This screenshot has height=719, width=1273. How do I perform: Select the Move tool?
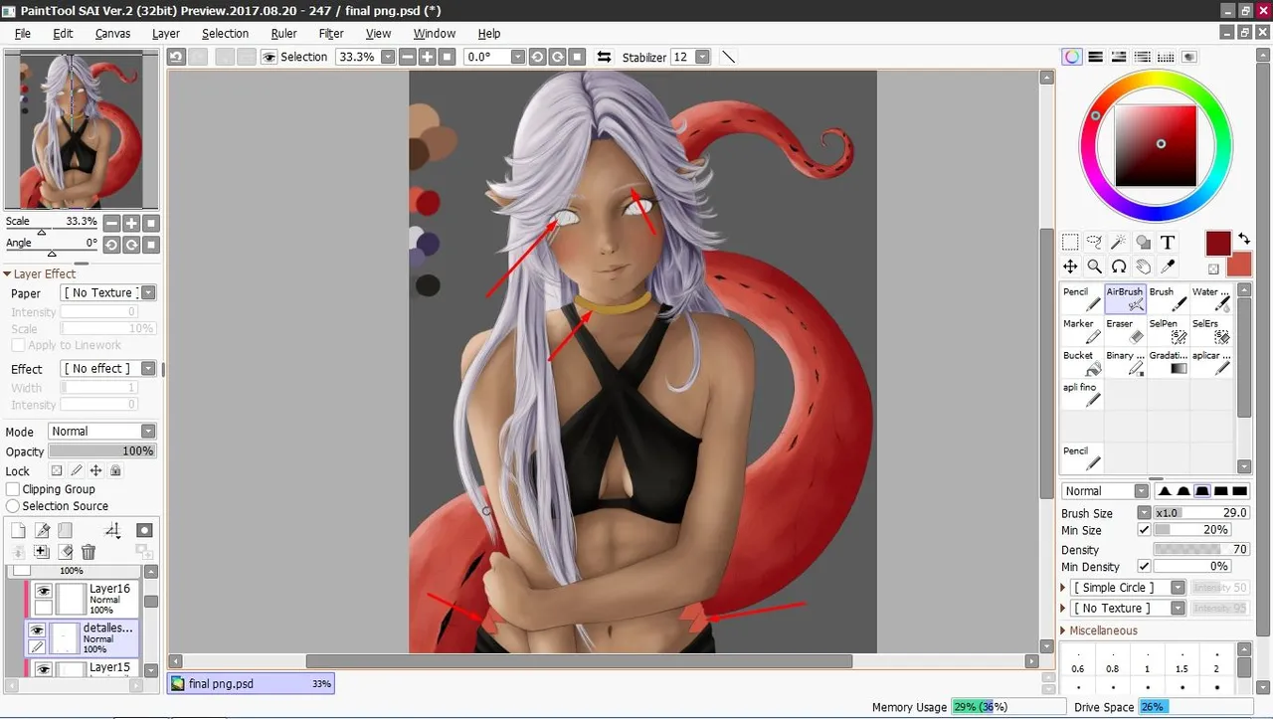point(1070,267)
